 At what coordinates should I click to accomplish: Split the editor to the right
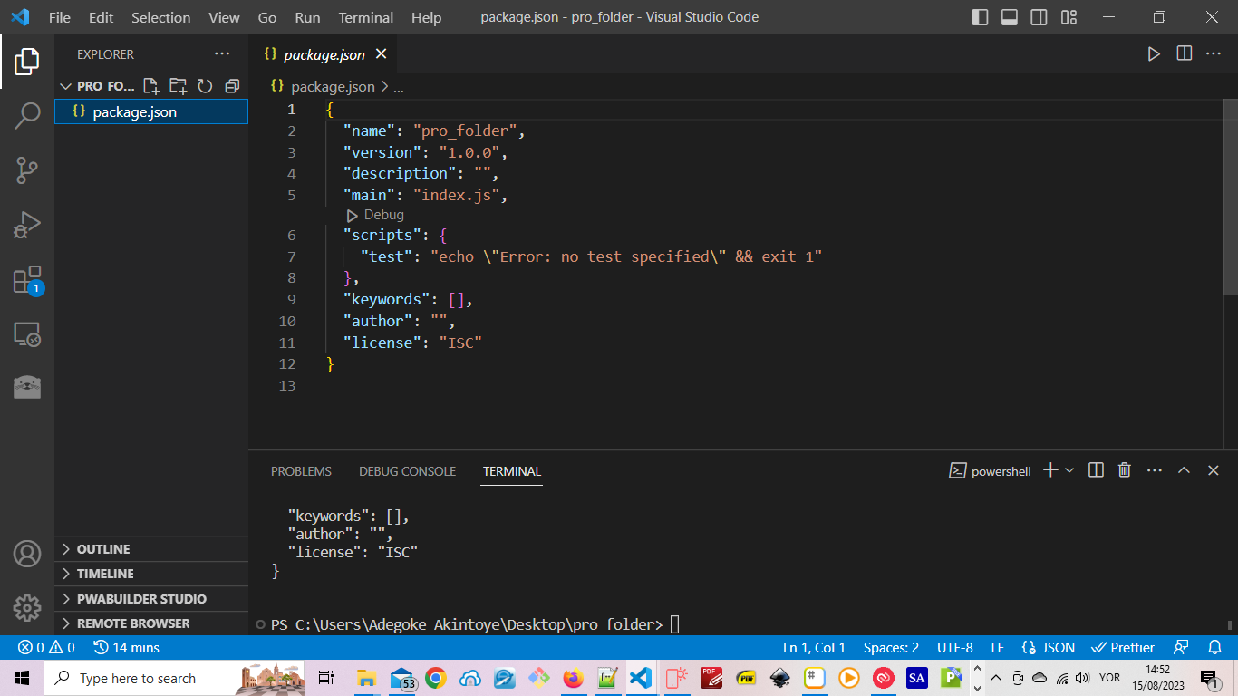1184,54
